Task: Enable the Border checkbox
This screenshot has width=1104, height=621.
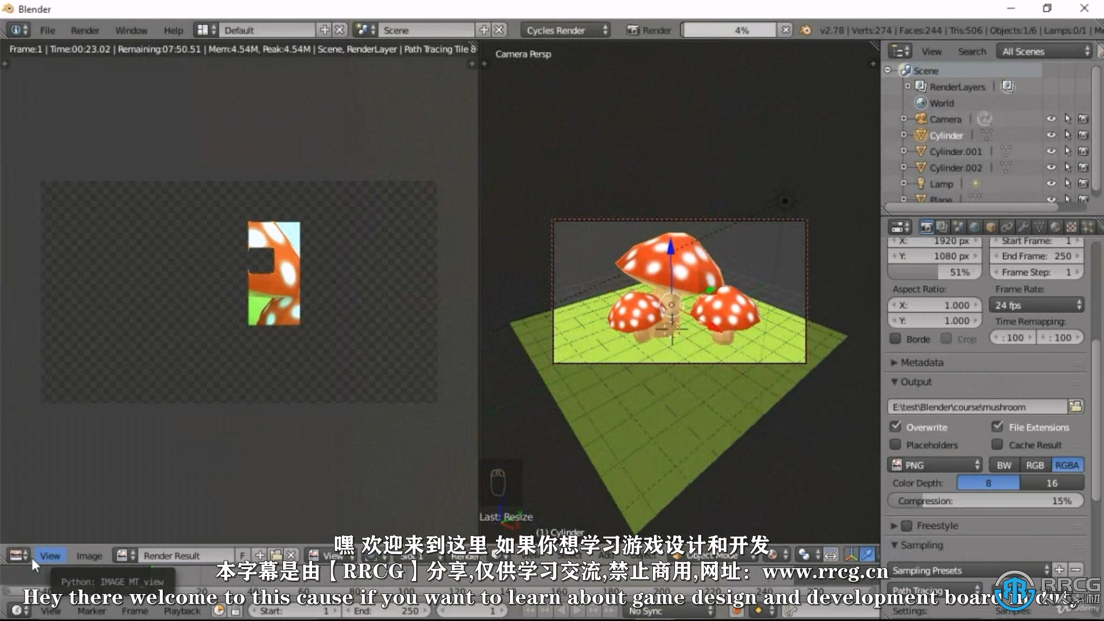Action: [896, 339]
